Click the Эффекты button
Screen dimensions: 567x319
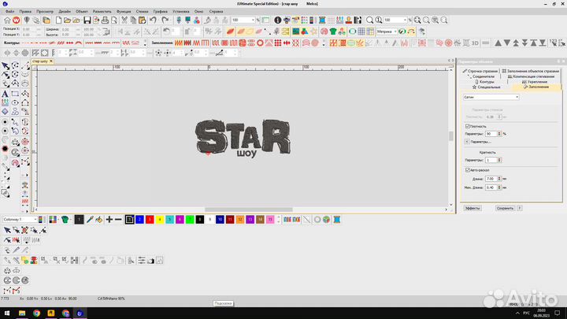tap(472, 209)
